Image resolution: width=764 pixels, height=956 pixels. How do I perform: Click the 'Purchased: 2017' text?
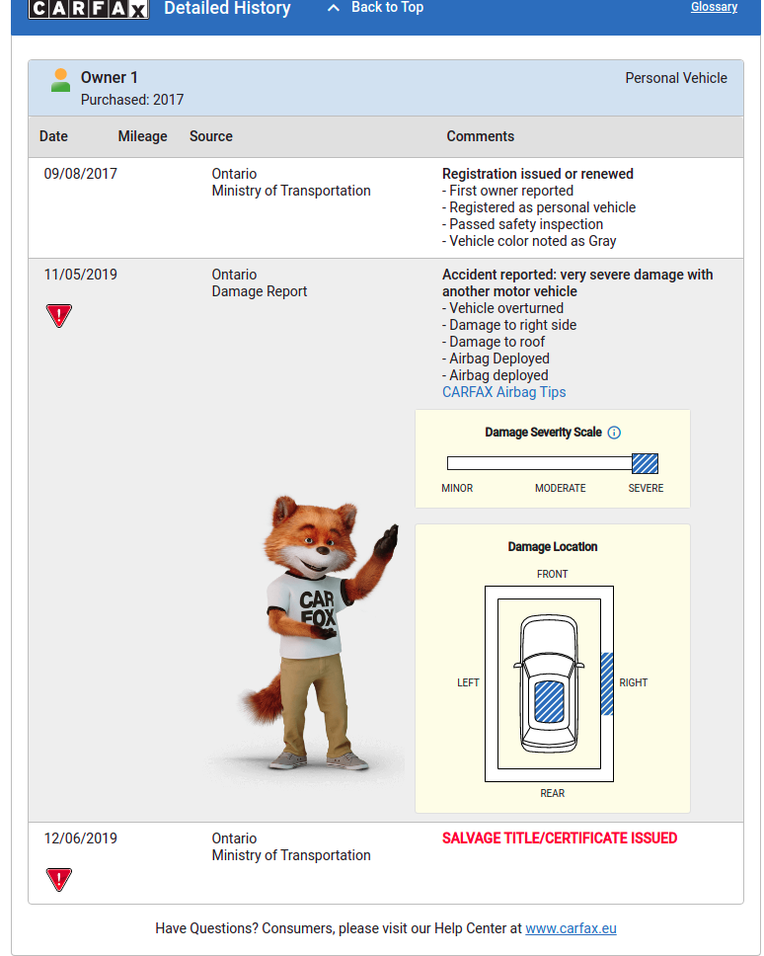click(132, 100)
